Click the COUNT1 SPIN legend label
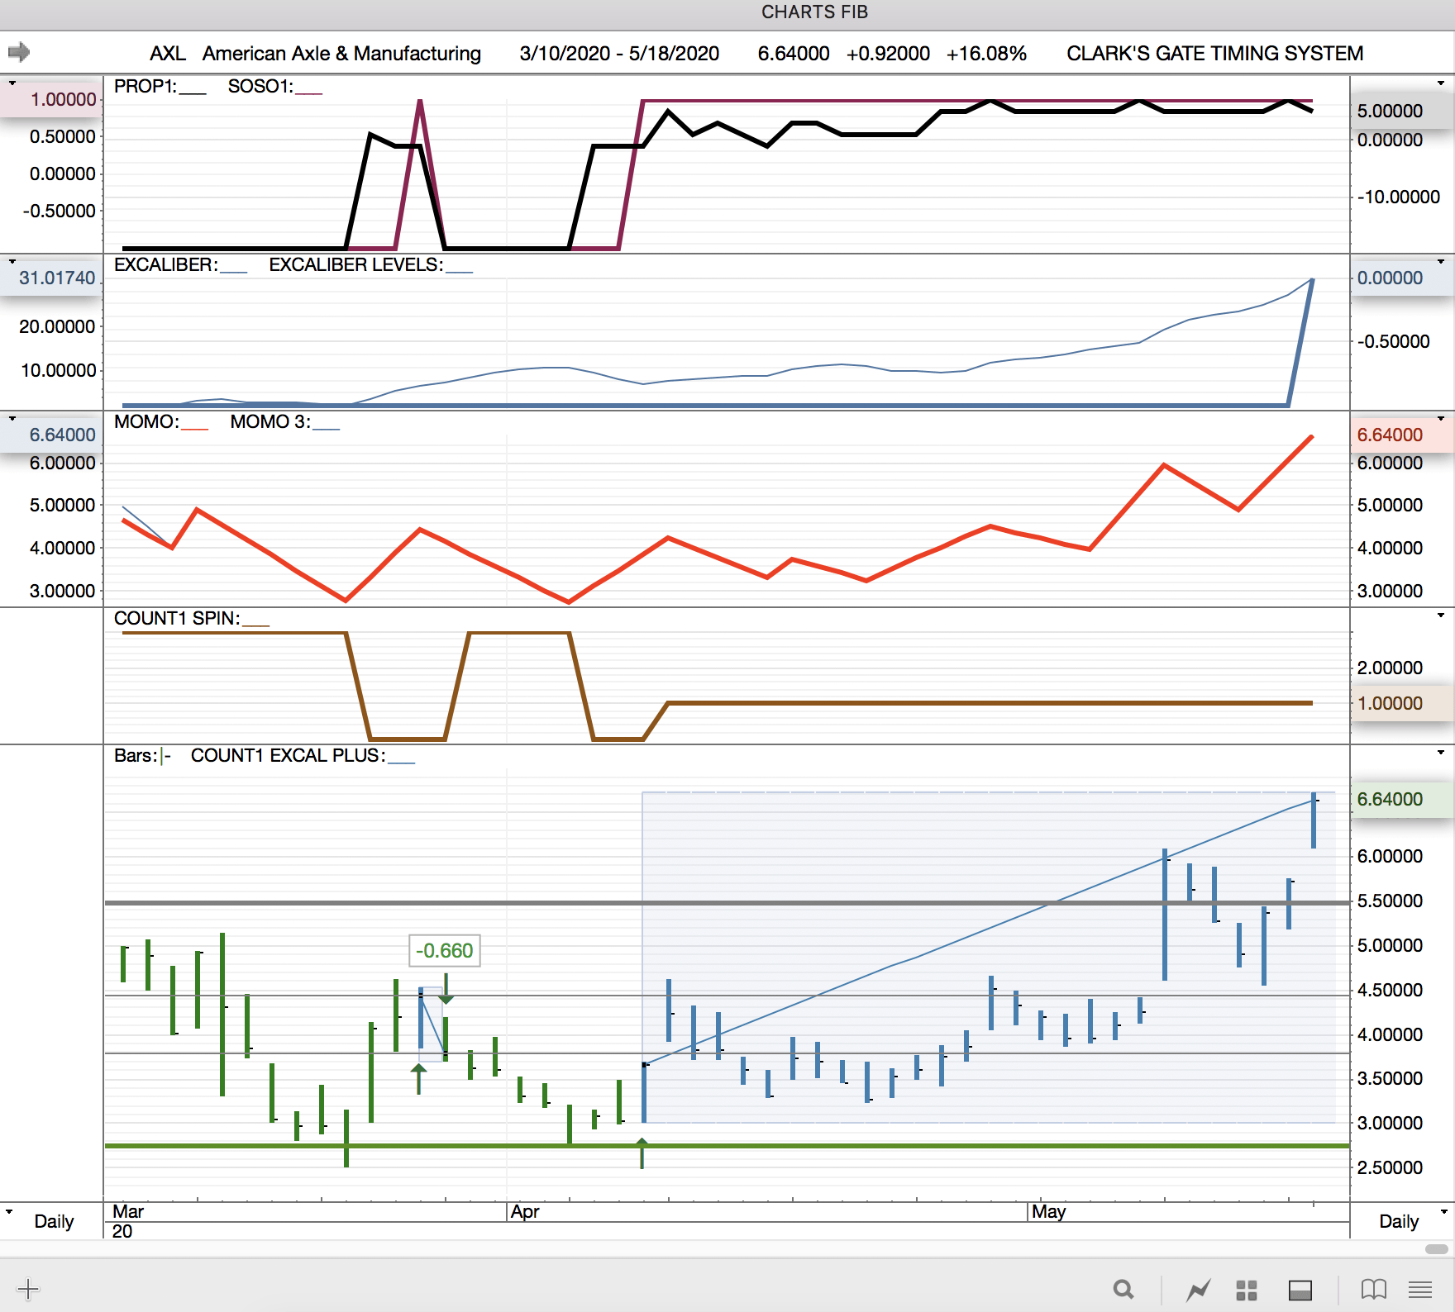 [x=177, y=619]
